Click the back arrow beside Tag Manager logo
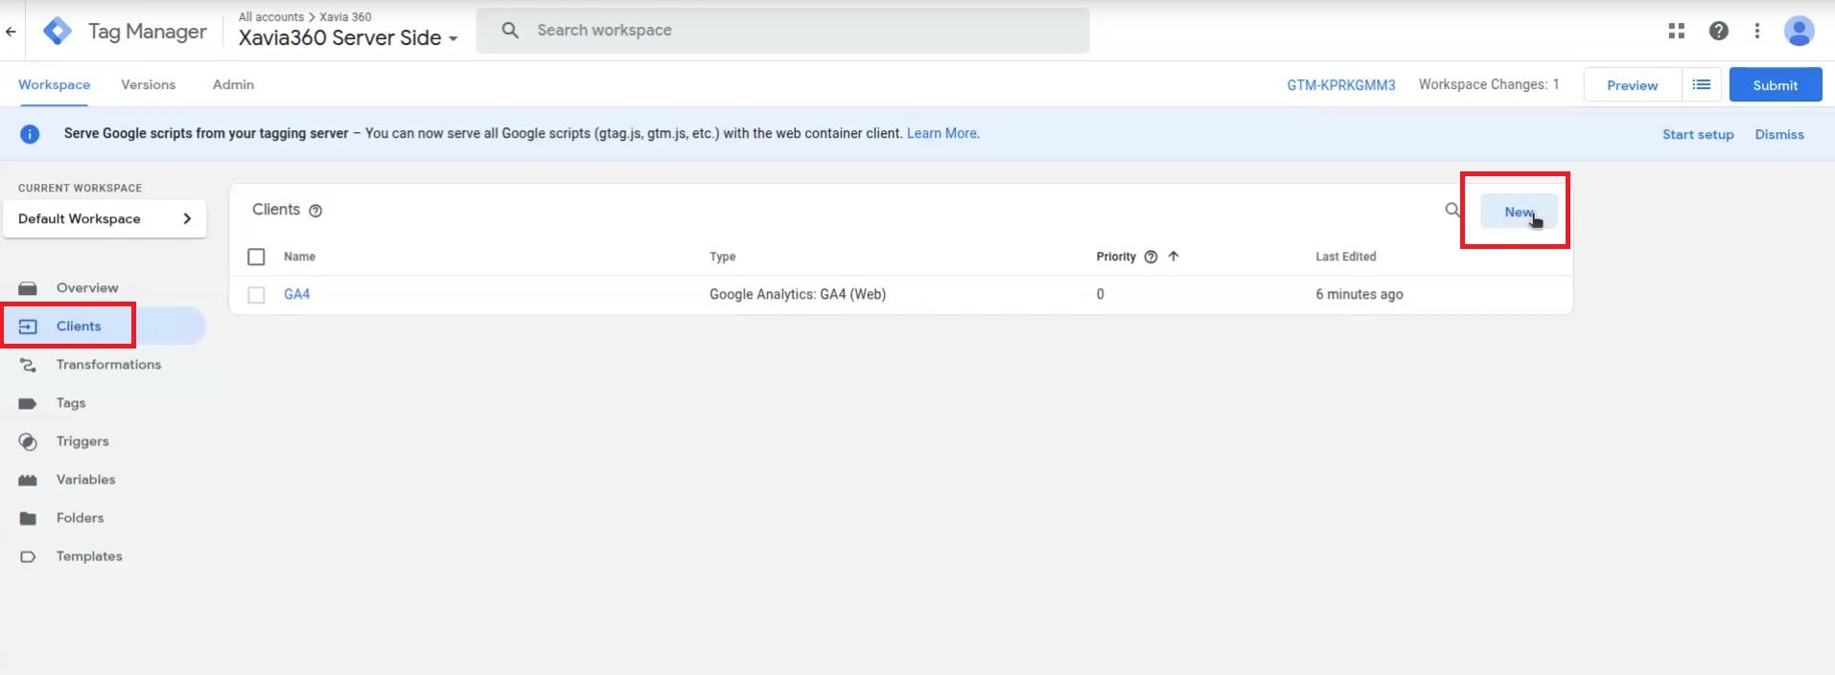This screenshot has width=1835, height=675. pyautogui.click(x=11, y=32)
